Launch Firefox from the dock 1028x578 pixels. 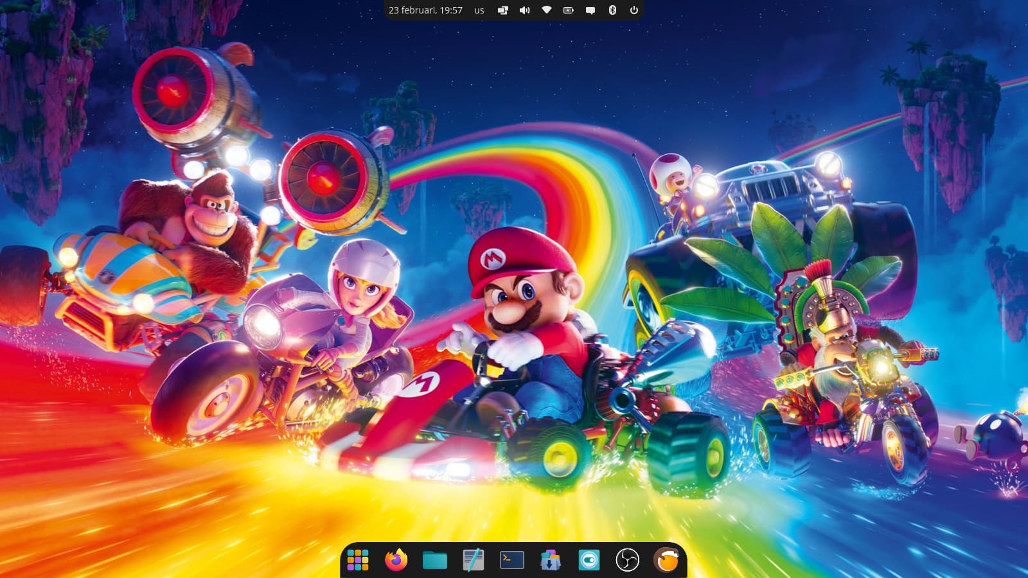click(396, 560)
